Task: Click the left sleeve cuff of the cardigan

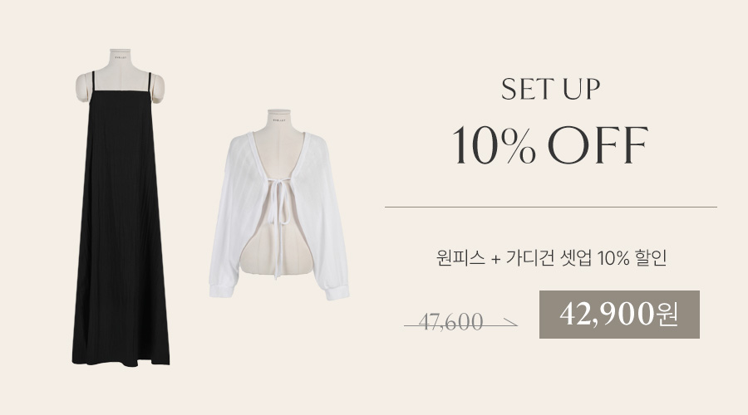Action: (x=221, y=290)
